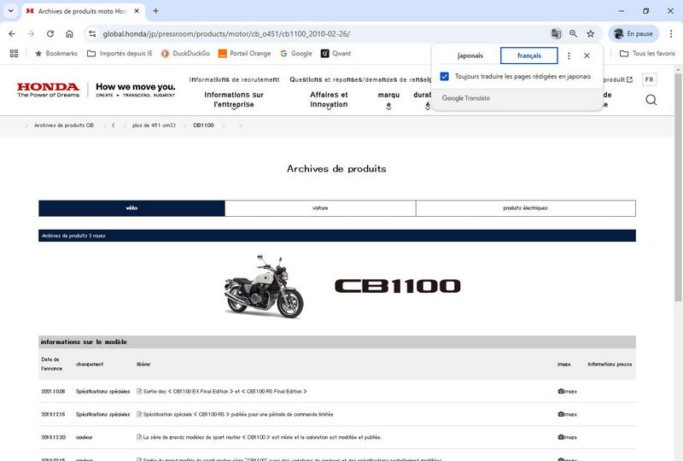Open the zoom magnifier icon in address bar
Image resolution: width=683 pixels, height=461 pixels.
pos(573,33)
